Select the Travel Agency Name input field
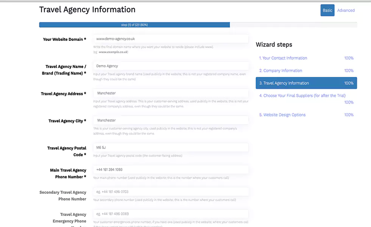Screen dimensions: 371x227 170,66
